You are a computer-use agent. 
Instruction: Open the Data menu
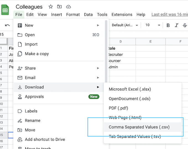(88, 15)
